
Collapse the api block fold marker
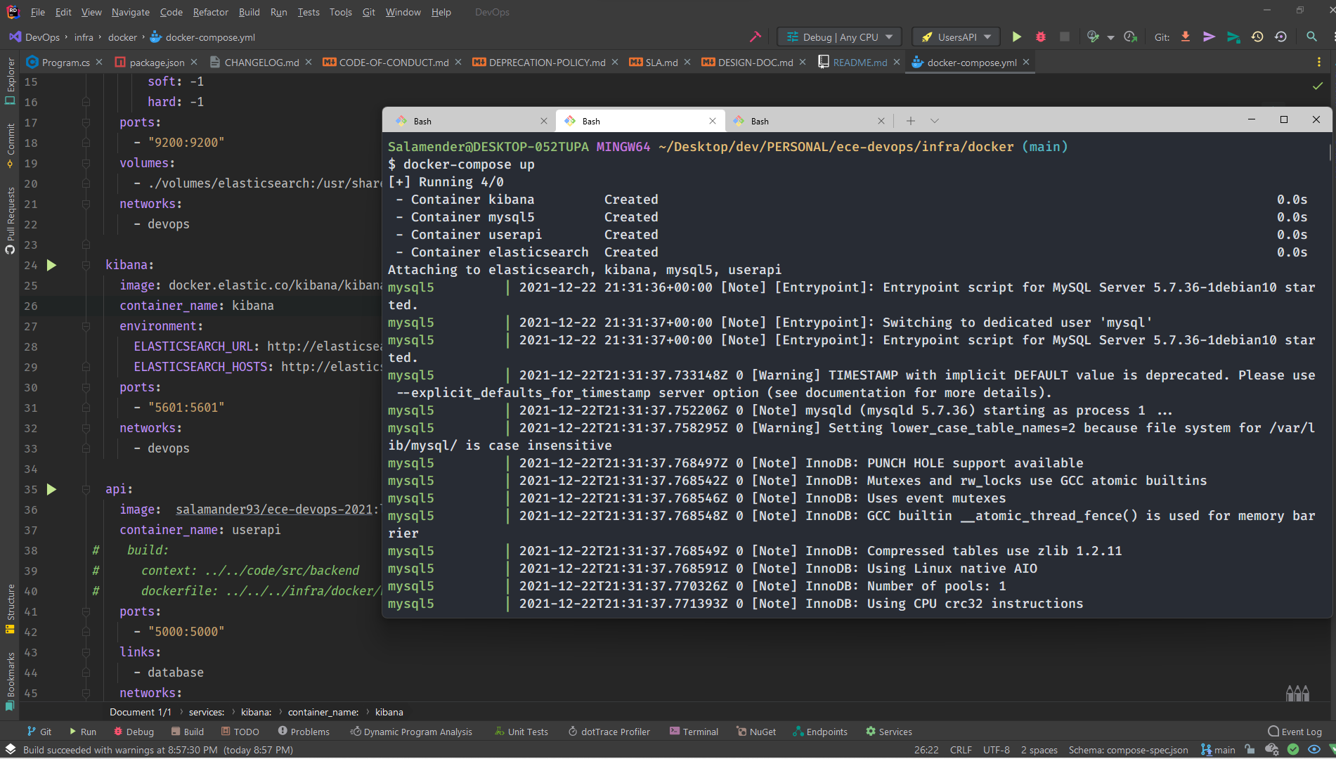point(86,489)
